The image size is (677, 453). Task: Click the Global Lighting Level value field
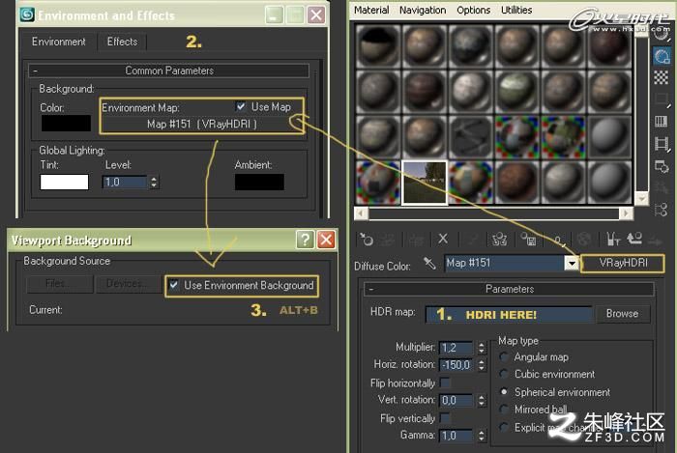[x=126, y=182]
